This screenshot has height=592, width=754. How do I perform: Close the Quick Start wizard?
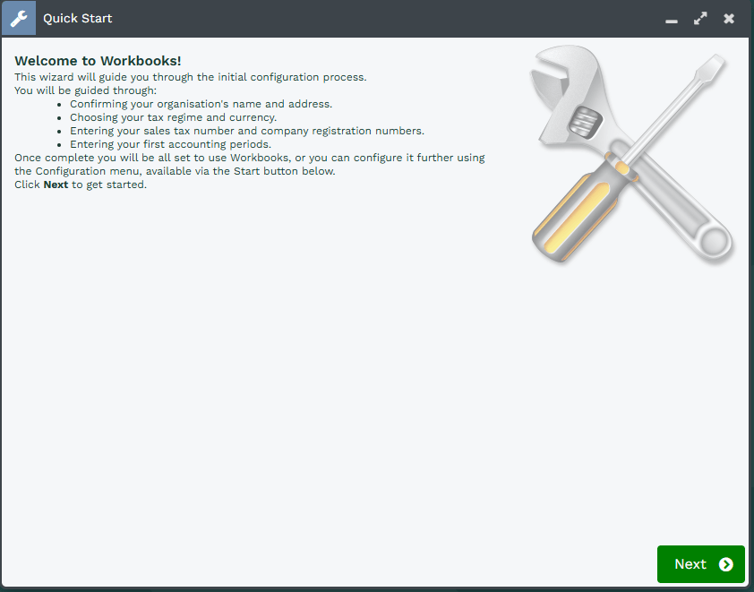click(x=729, y=19)
